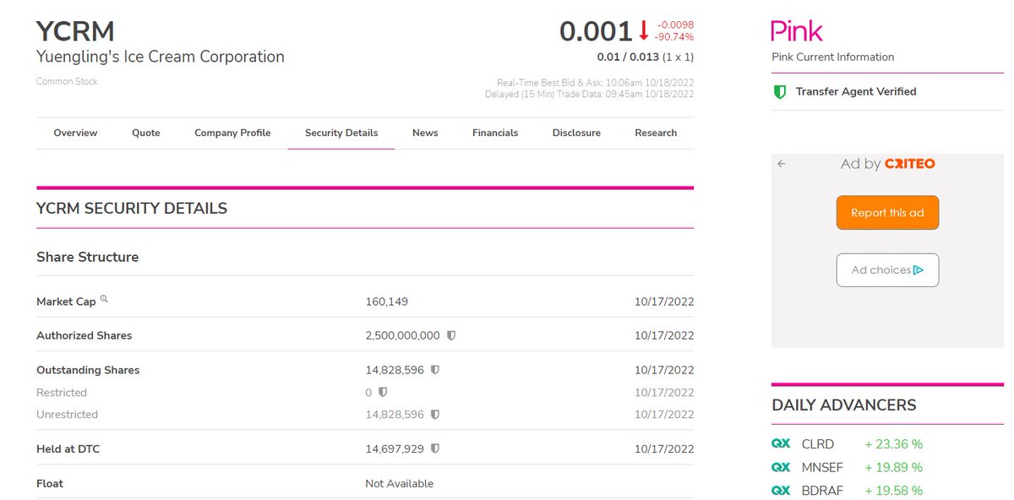Click the QX badge next to BDRAF
The image size is (1014, 500).
point(781,491)
